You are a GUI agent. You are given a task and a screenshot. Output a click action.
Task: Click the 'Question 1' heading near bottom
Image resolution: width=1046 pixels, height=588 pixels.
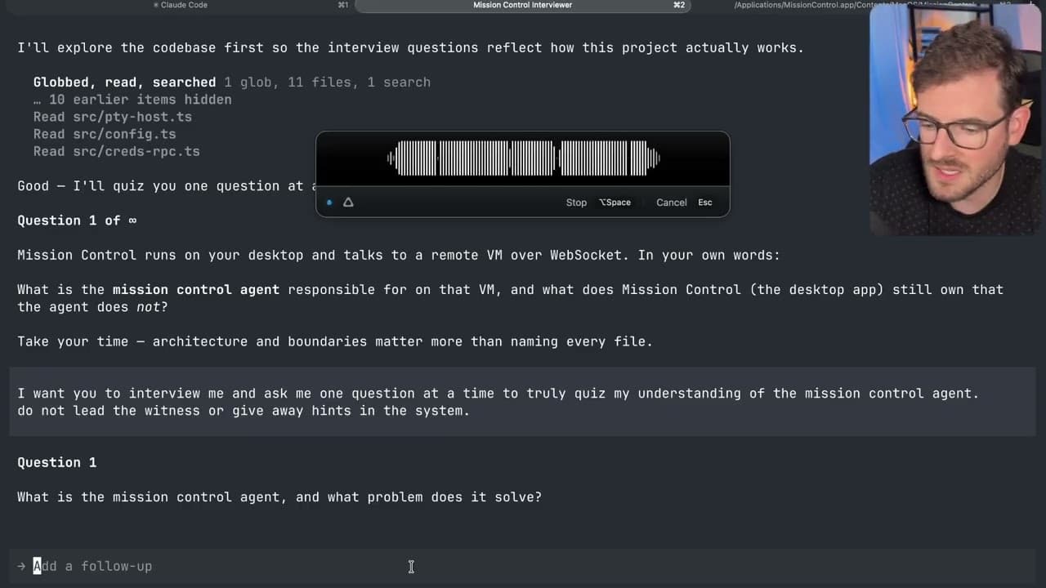click(x=57, y=462)
